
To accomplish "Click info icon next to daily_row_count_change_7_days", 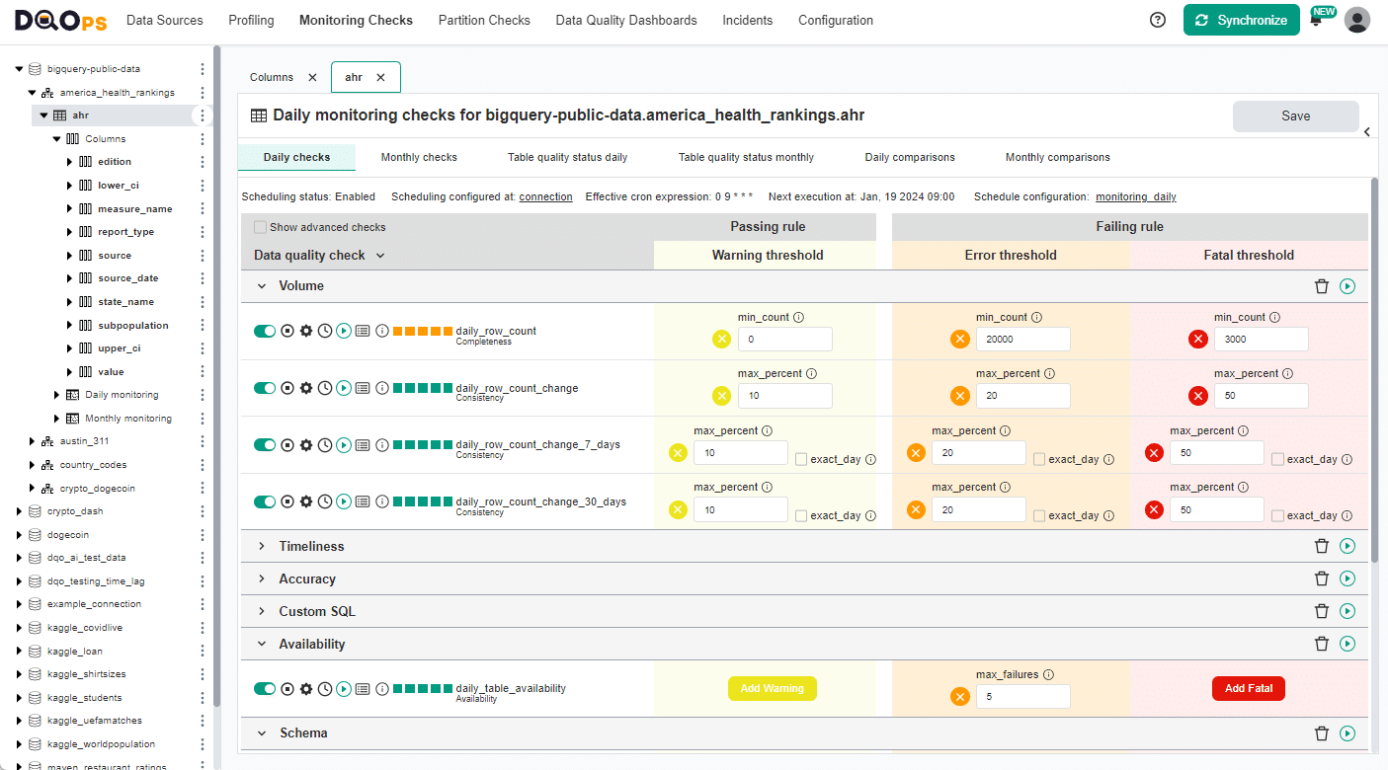I will [381, 444].
